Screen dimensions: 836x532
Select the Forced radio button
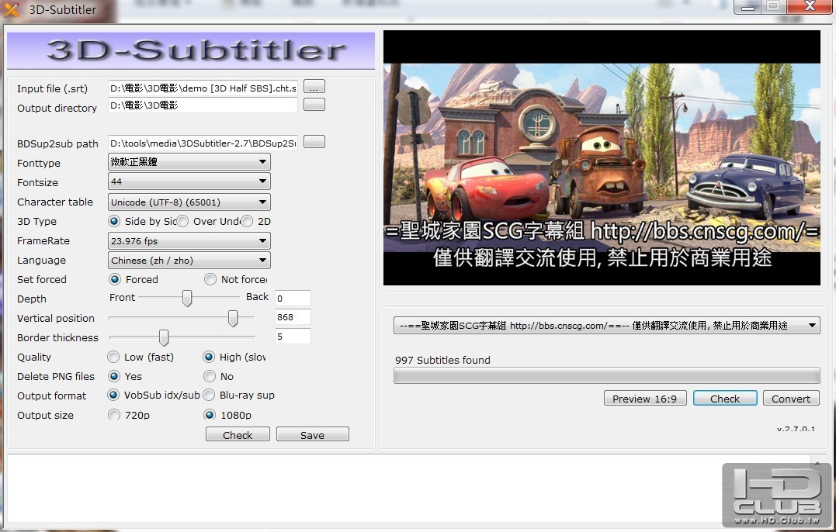point(114,279)
